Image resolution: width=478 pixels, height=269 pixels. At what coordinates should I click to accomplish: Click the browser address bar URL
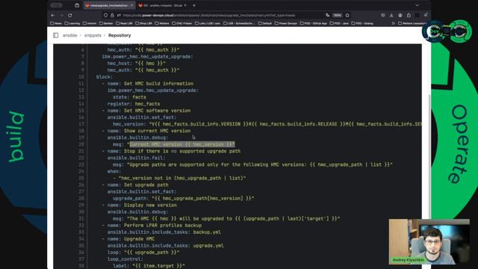pyautogui.click(x=209, y=15)
